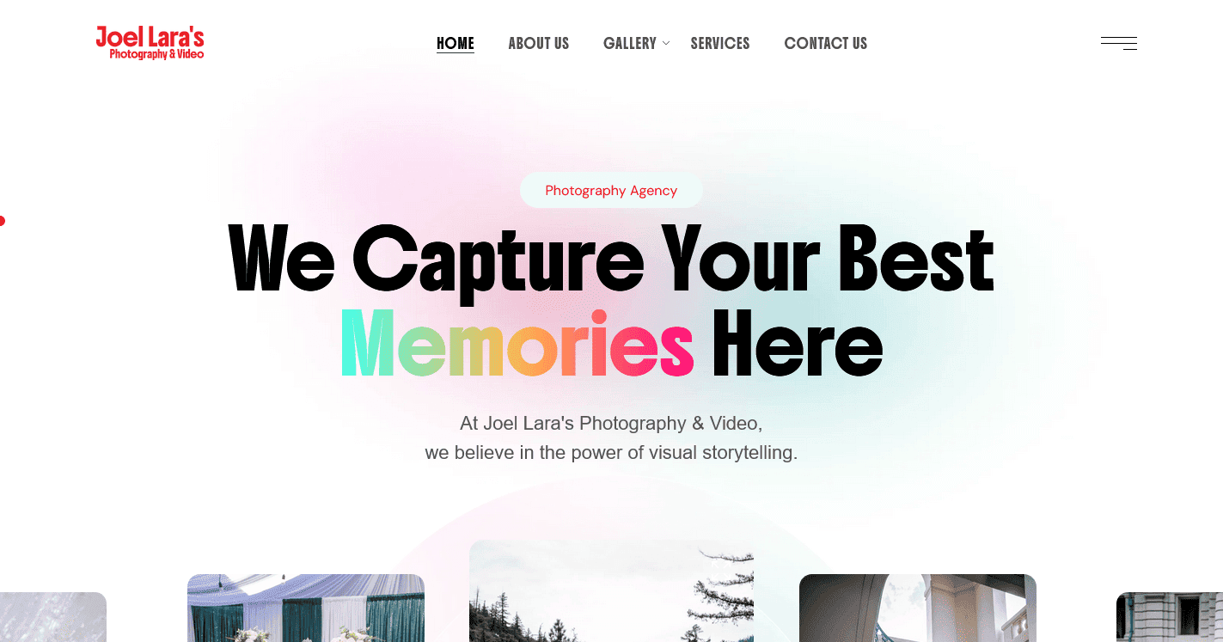Viewport: 1223px width, 642px height.
Task: Open the CONTACT US link
Action: (826, 43)
